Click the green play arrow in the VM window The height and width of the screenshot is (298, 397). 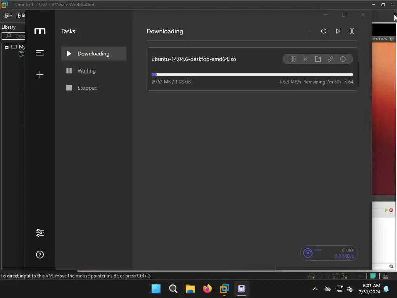pyautogui.click(x=386, y=210)
